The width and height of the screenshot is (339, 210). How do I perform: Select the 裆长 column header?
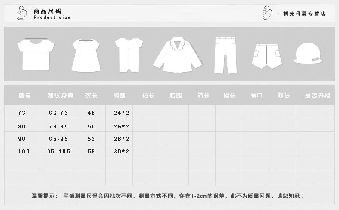click(229, 95)
